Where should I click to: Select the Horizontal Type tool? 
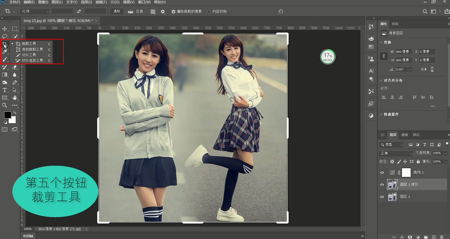[5, 90]
